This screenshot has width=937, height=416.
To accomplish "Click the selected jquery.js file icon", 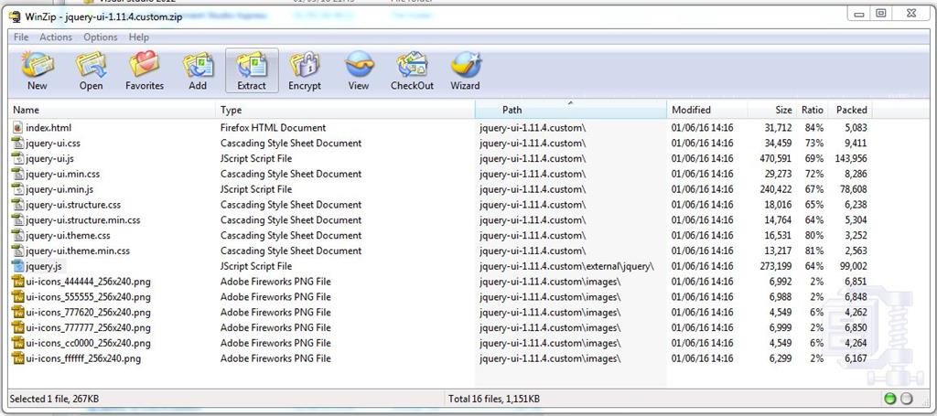I will [x=17, y=266].
